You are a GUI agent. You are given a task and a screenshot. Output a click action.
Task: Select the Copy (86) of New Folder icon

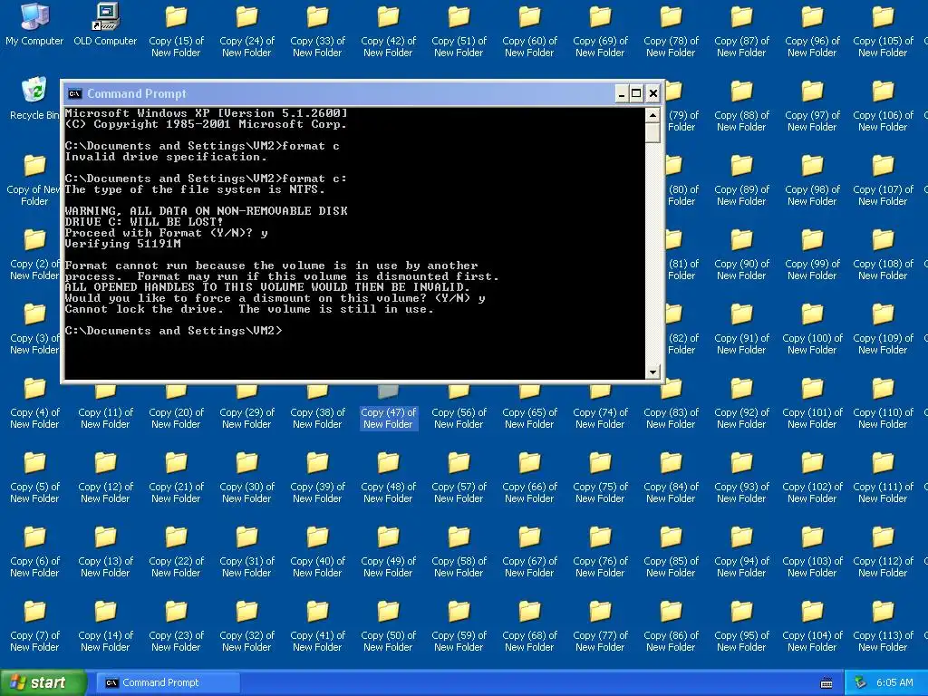click(x=671, y=627)
